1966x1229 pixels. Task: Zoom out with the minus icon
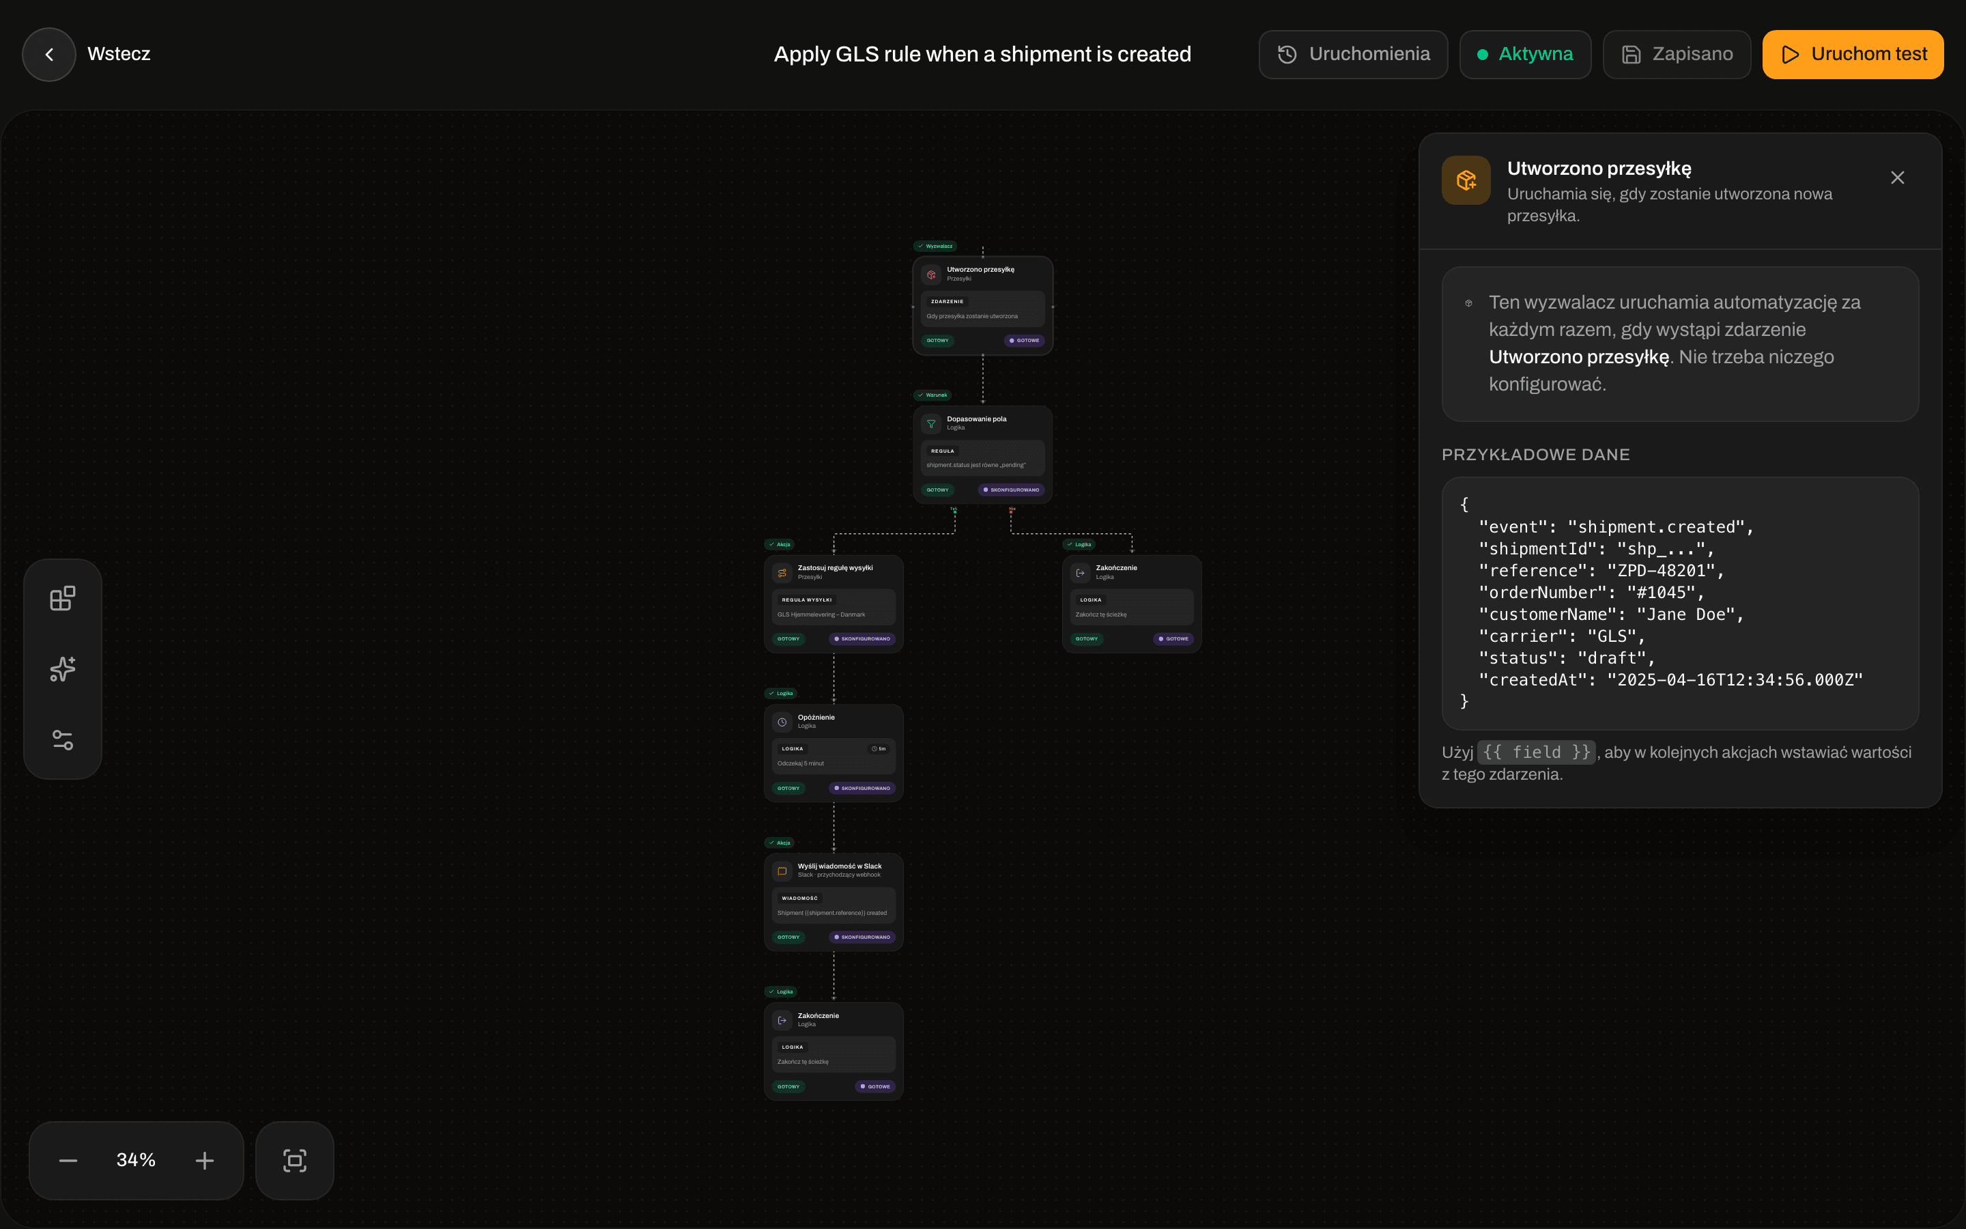tap(68, 1160)
